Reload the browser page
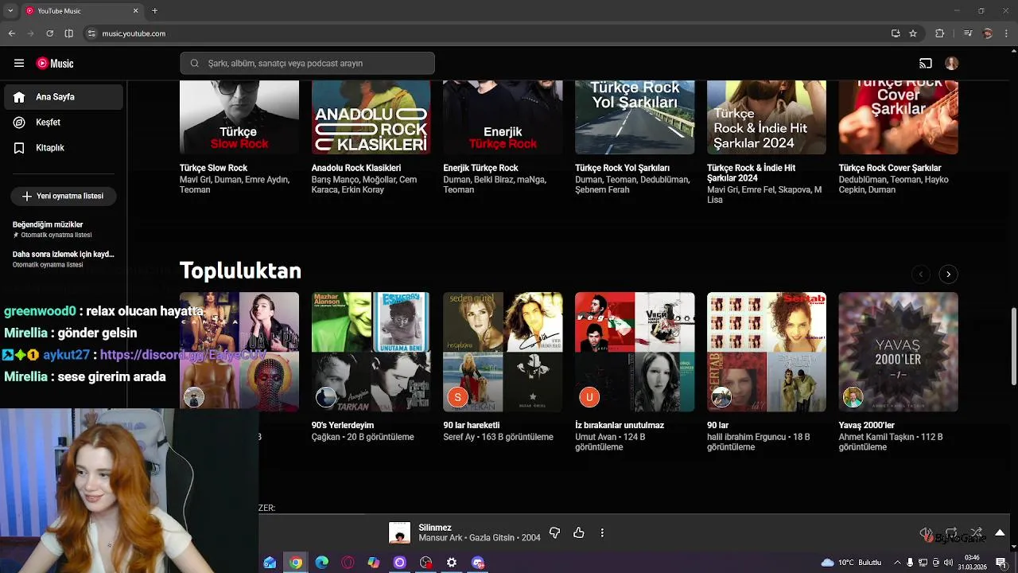Screen dimensions: 1018x573 (x=49, y=33)
